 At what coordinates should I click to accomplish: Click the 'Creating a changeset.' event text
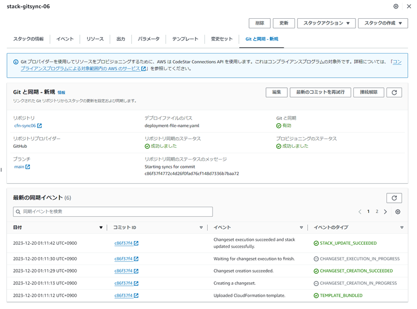pos(234,283)
